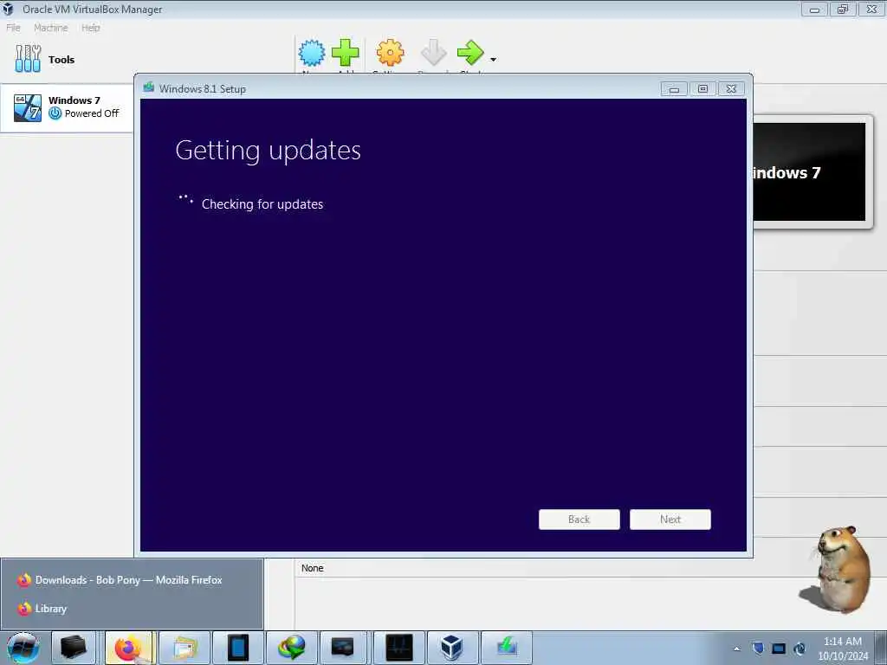Click the Back button in Windows 8.1 Setup
Viewport: 887px width, 665px height.
pyautogui.click(x=579, y=520)
